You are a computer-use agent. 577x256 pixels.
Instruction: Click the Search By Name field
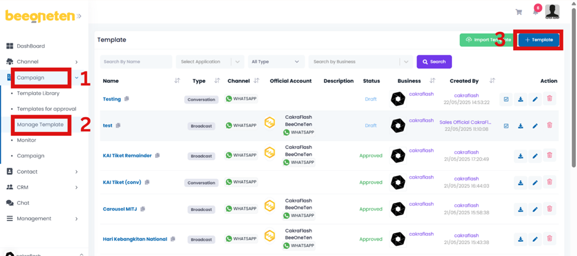click(136, 61)
